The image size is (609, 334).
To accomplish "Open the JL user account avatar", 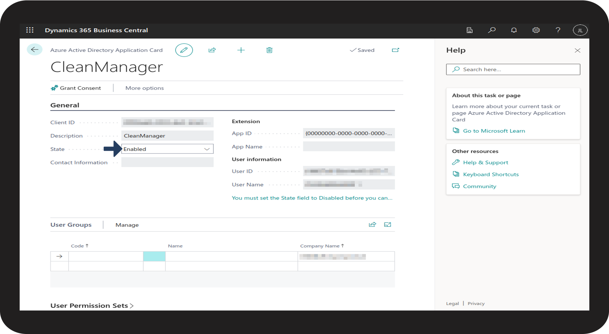I will tap(580, 30).
